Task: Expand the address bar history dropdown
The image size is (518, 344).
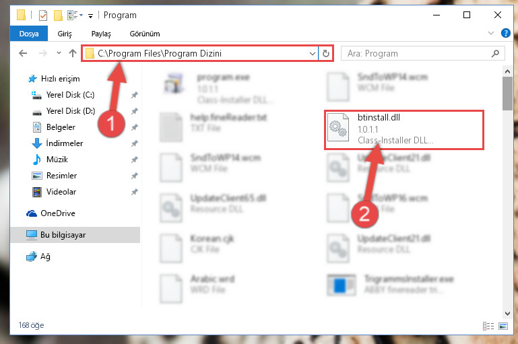Action: click(312, 53)
